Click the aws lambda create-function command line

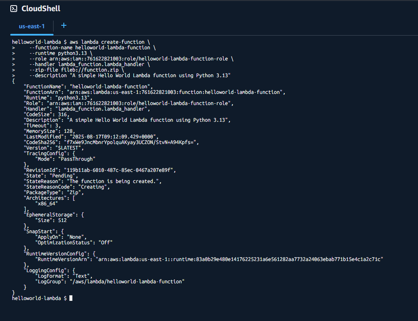click(x=81, y=42)
